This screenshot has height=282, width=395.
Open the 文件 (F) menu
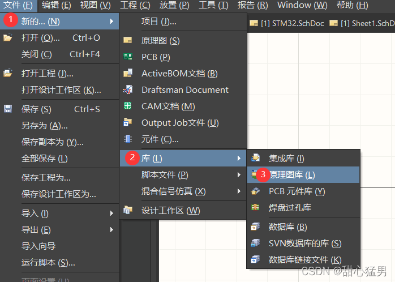(18, 5)
